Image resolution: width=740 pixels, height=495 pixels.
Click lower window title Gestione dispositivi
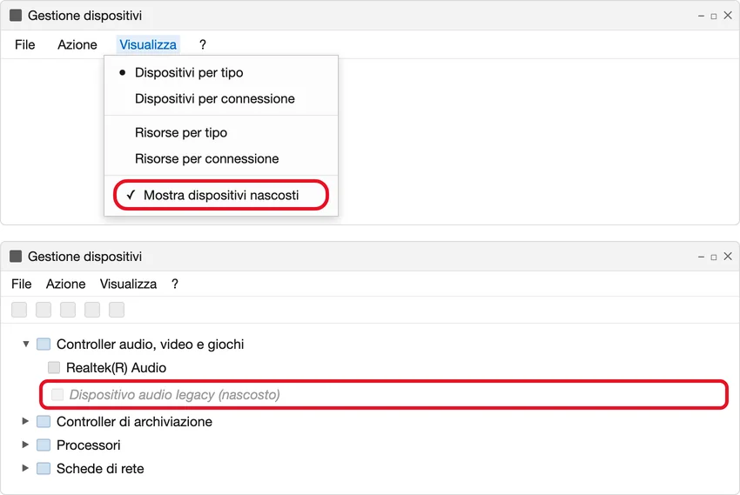[85, 257]
